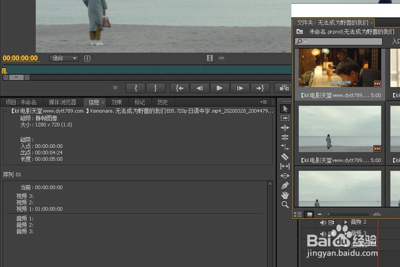Open the 媒体浏览器 tab
Viewport: 400px width, 267px height.
(x=62, y=102)
